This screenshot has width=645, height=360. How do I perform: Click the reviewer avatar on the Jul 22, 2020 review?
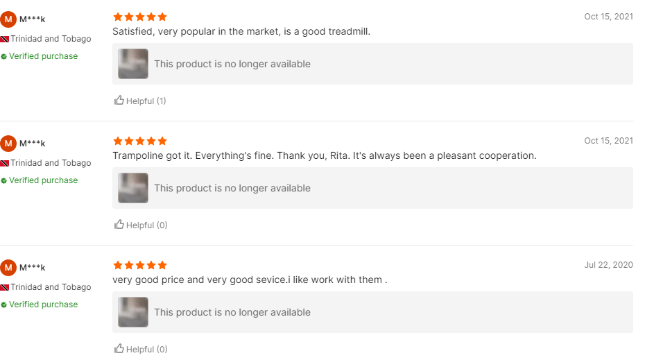point(8,268)
